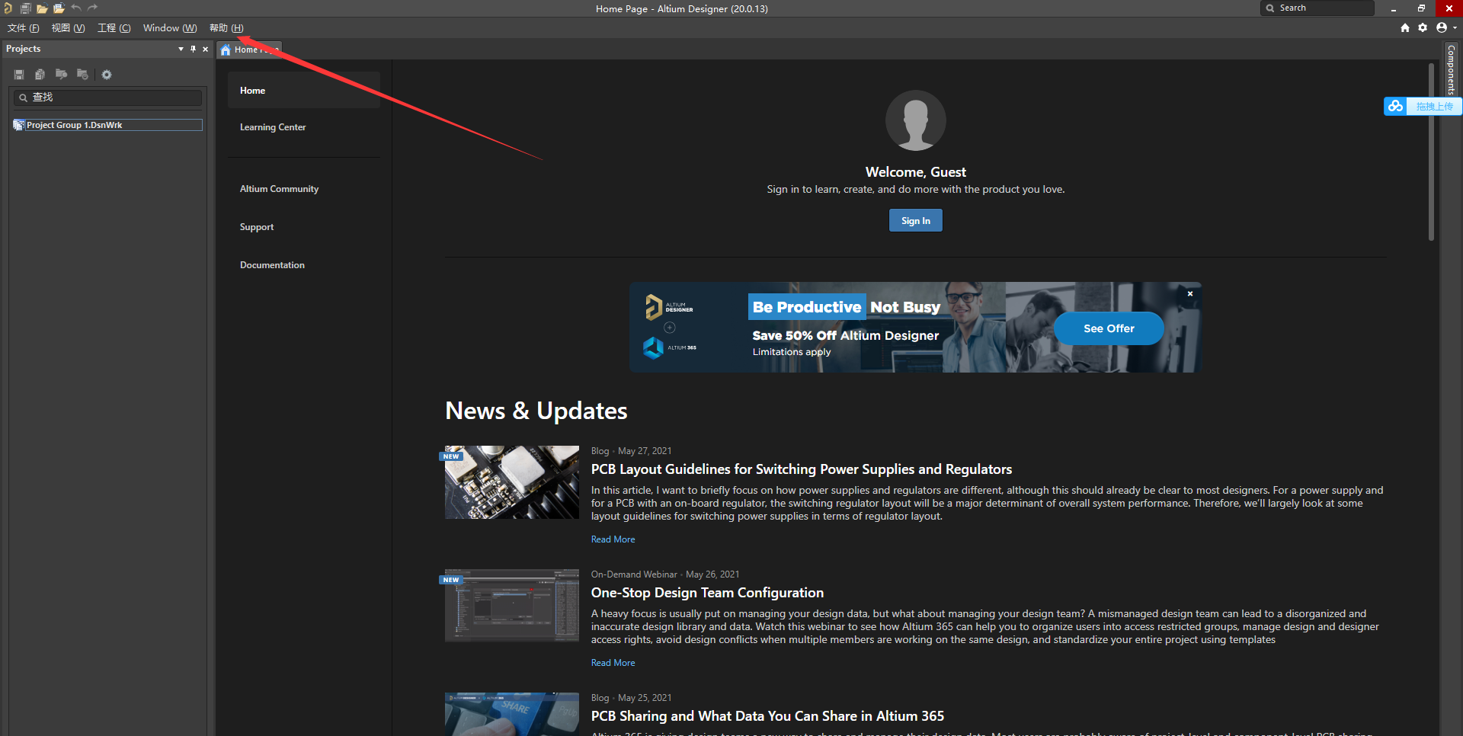
Task: Open Projects panel settings gear
Action: (x=107, y=75)
